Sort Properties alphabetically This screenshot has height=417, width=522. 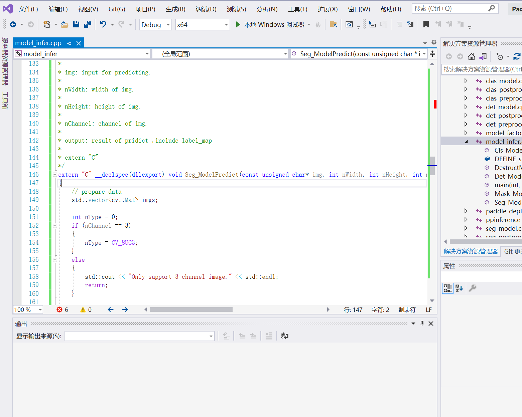pyautogui.click(x=459, y=288)
